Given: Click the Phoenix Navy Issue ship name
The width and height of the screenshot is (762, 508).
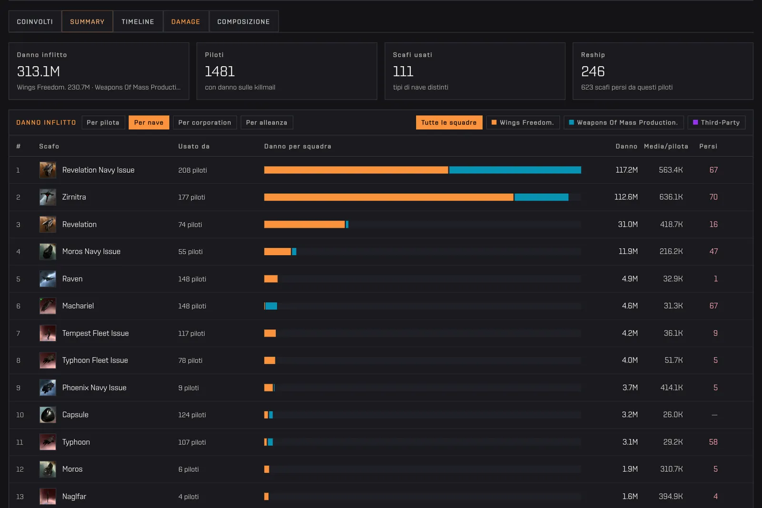Looking at the screenshot, I should (94, 388).
